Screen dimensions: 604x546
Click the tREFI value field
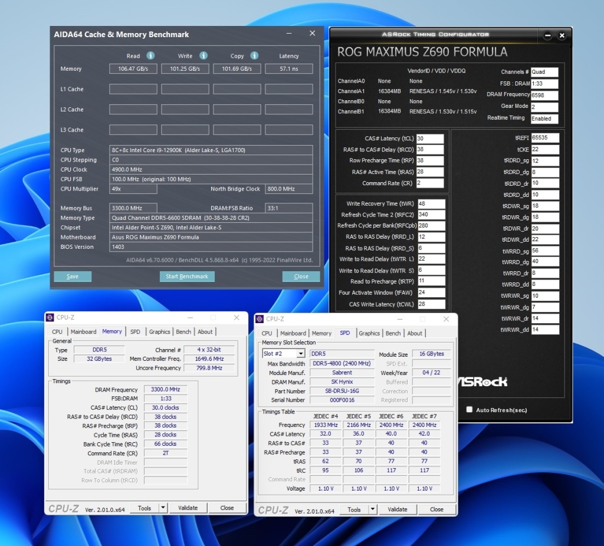tap(545, 138)
